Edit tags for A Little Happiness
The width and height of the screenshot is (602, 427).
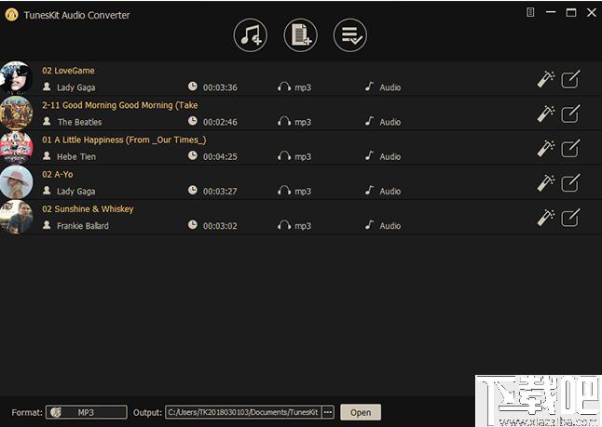tap(570, 148)
